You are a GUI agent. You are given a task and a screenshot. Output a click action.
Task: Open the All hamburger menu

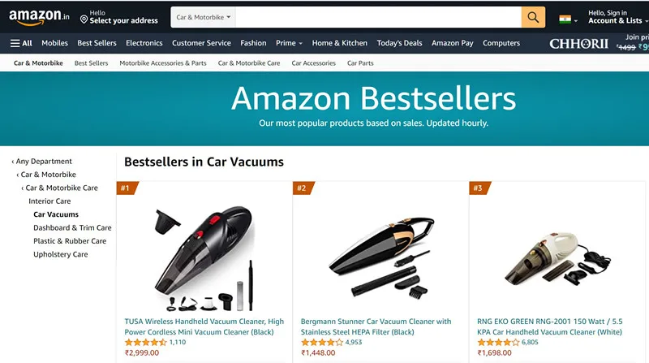[x=21, y=43]
